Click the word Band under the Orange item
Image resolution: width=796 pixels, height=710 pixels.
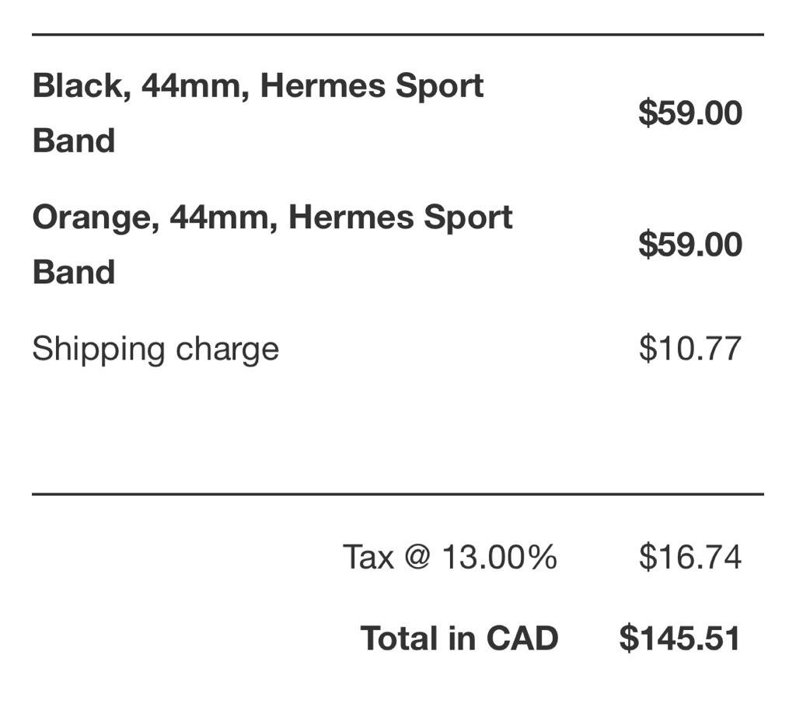74,273
